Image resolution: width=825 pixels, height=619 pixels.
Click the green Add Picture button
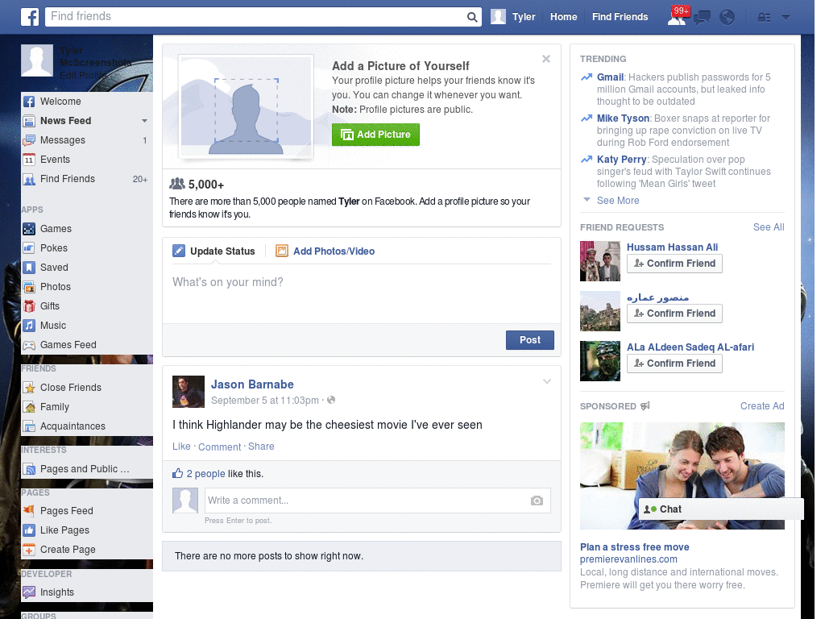point(375,135)
